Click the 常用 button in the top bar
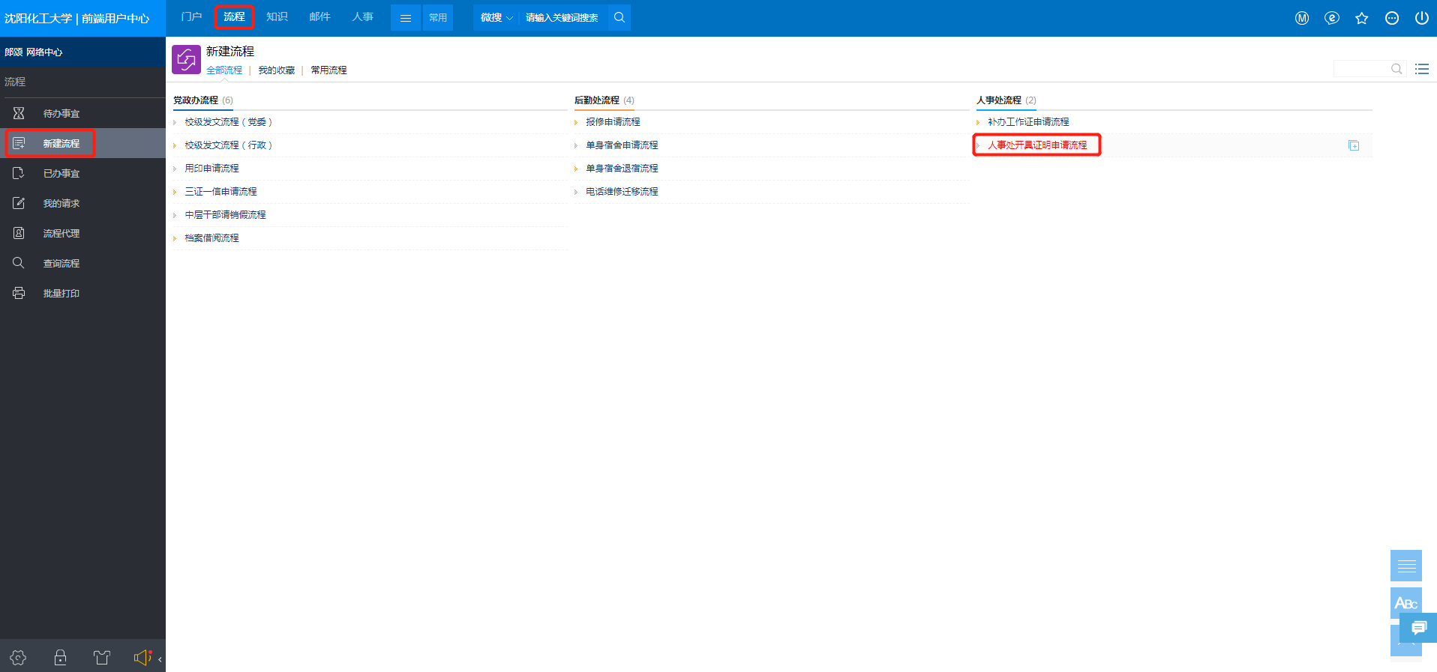 pos(438,18)
